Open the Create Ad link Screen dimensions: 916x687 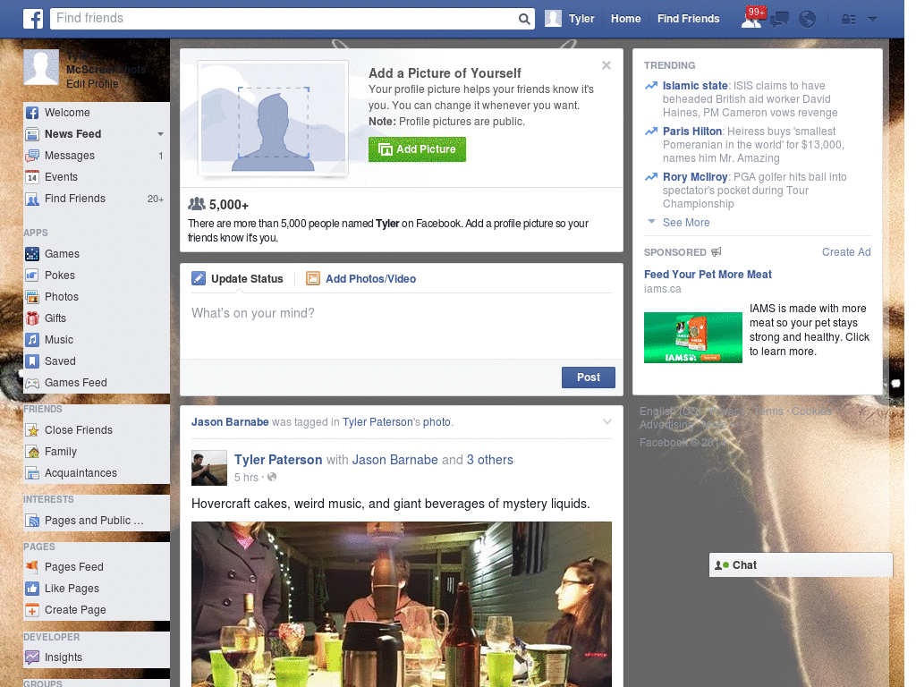coord(846,252)
